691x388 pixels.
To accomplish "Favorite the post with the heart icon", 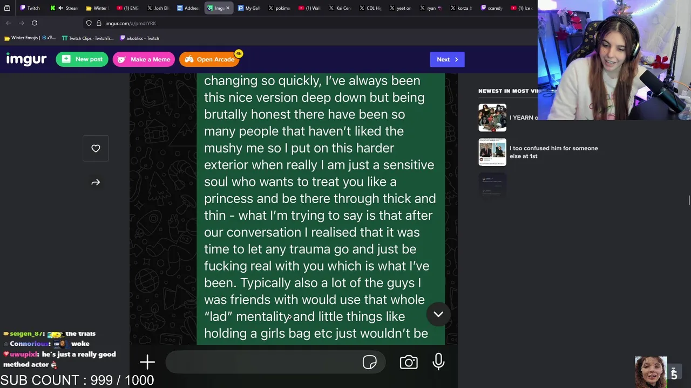I will click(96, 148).
